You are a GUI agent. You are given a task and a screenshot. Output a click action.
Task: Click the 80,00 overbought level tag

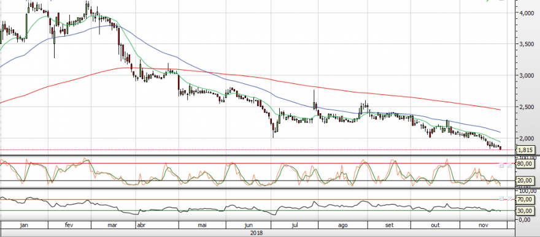[525, 164]
